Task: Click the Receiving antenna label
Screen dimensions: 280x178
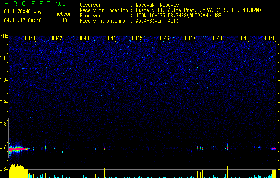Action: (102, 21)
